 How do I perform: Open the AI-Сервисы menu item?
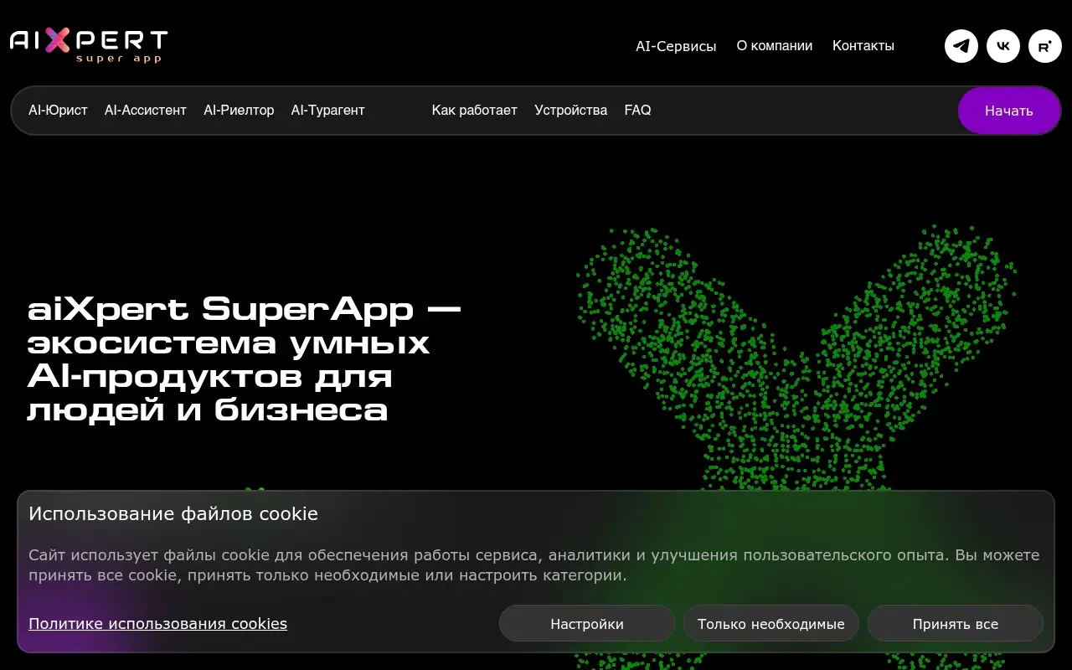point(676,46)
